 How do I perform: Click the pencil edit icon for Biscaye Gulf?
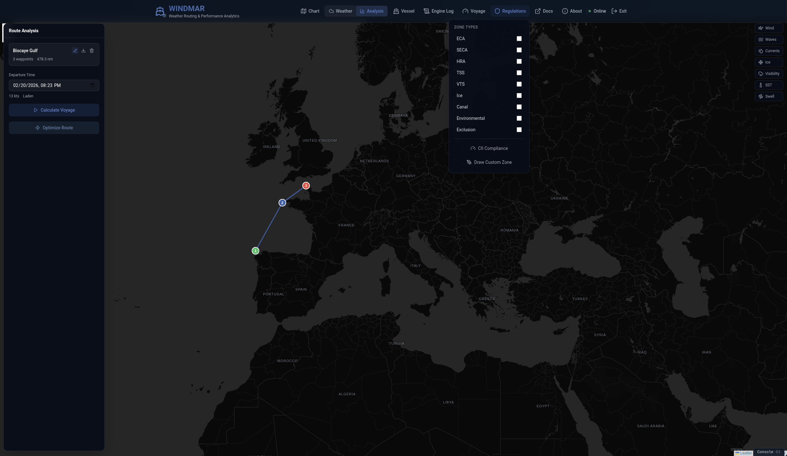pos(75,51)
